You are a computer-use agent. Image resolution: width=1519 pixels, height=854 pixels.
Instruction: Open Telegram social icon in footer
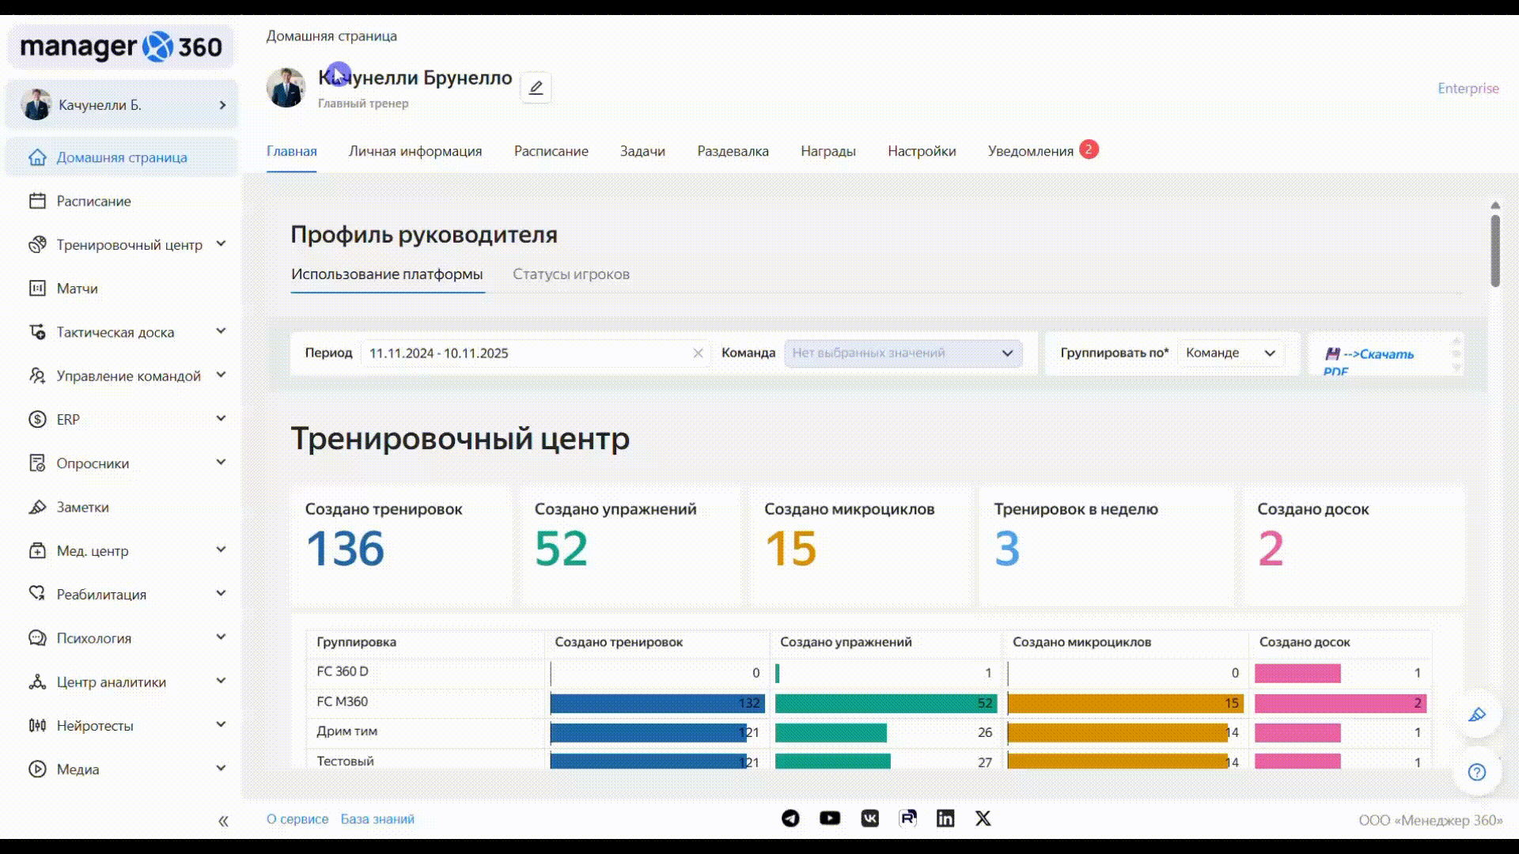790,818
